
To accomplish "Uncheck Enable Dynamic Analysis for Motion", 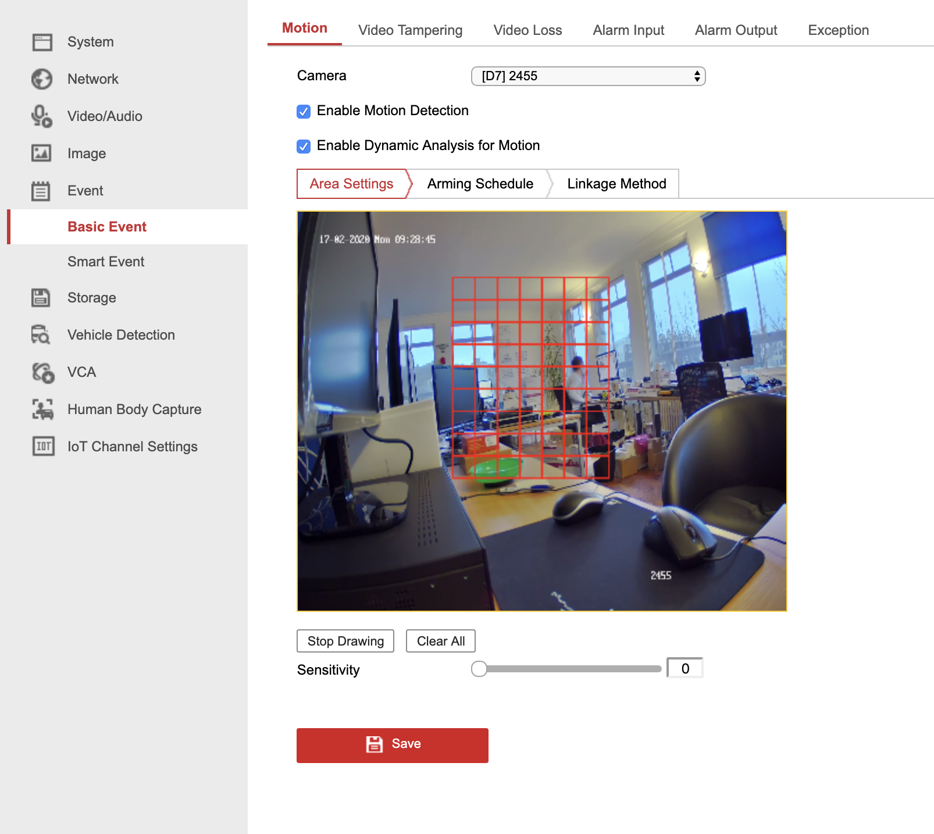I will click(x=304, y=147).
